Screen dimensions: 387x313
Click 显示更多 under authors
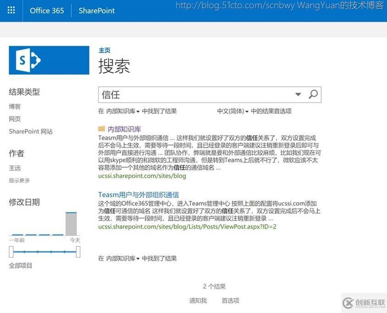coord(19,180)
